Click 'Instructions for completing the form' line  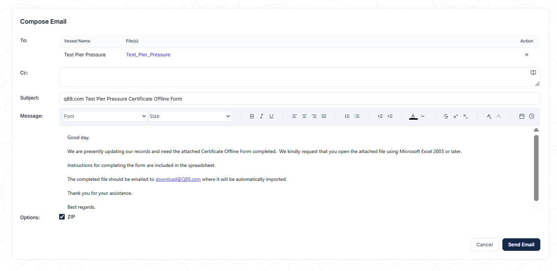[142, 165]
